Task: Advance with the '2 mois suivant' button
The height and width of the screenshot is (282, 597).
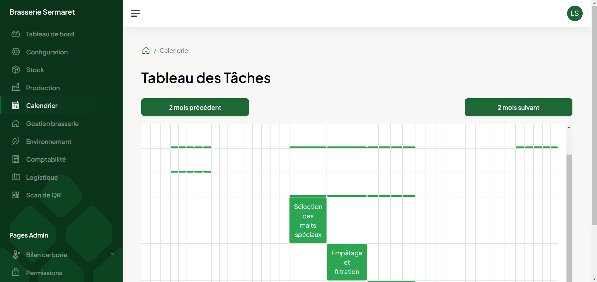Action: [518, 107]
